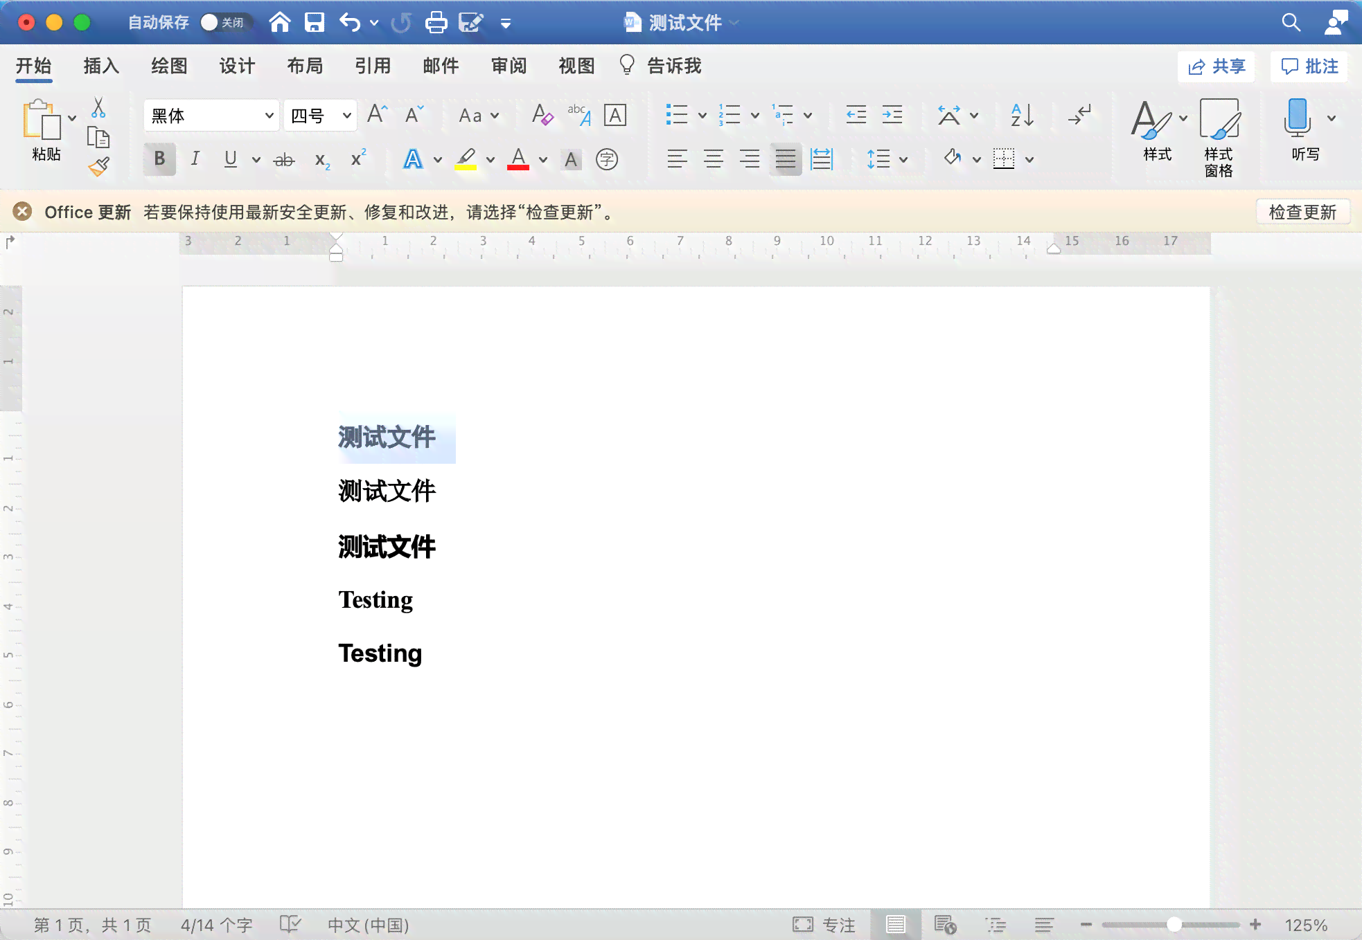Click the Home icon in title bar
Screen dimensions: 1362x940
(279, 22)
